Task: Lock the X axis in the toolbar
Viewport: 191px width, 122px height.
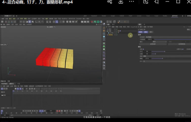Action: pos(6,22)
